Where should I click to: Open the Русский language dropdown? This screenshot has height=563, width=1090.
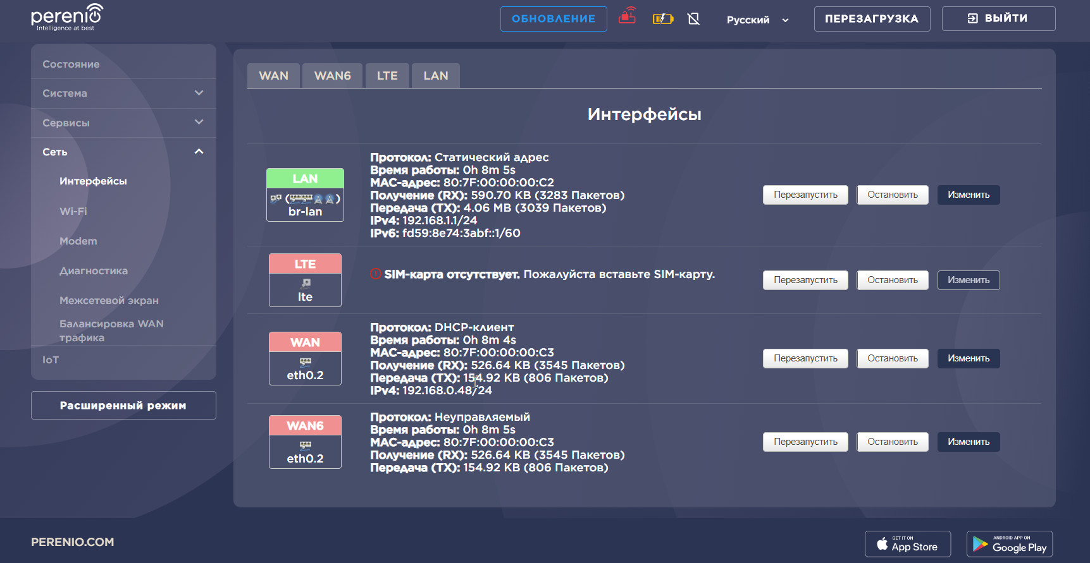[x=757, y=20]
